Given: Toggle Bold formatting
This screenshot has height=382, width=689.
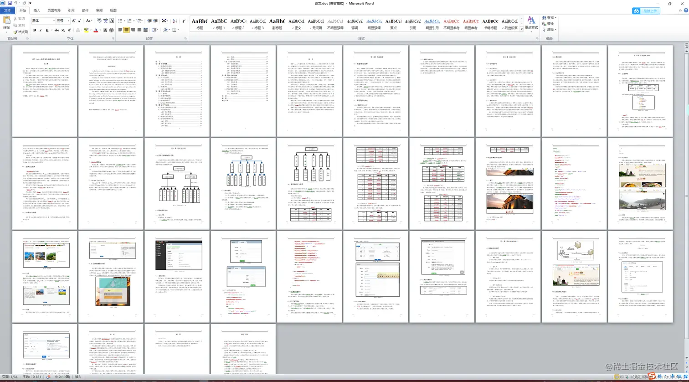Looking at the screenshot, I should (x=35, y=30).
